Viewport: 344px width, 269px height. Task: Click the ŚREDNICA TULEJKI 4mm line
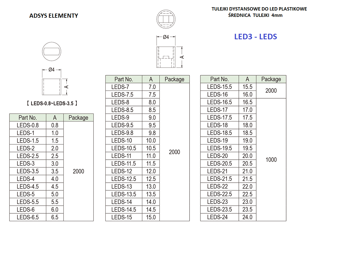tap(255, 15)
